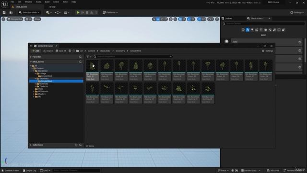Open the File menu
This screenshot has width=307, height=173.
click(12, 2)
